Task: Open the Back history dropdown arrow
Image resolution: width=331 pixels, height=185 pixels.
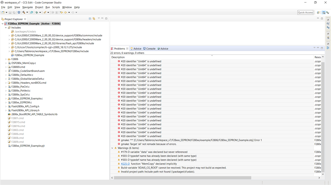Action: coord(69,12)
